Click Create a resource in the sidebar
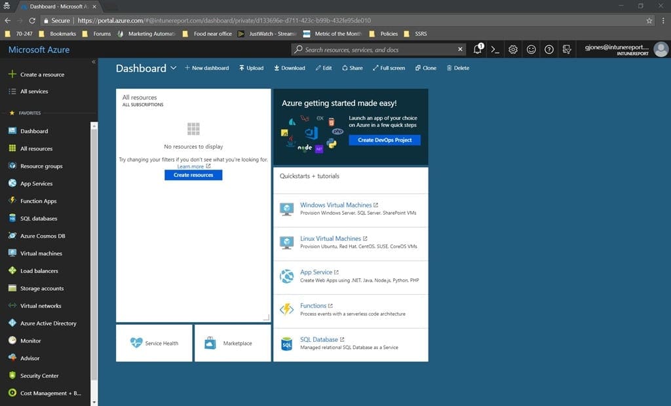671x406 pixels. coord(37,75)
